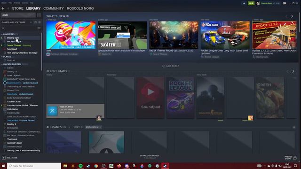The width and height of the screenshot is (301, 169).
Task: Open Recent Games shelf dropdown
Action: pos(69,71)
